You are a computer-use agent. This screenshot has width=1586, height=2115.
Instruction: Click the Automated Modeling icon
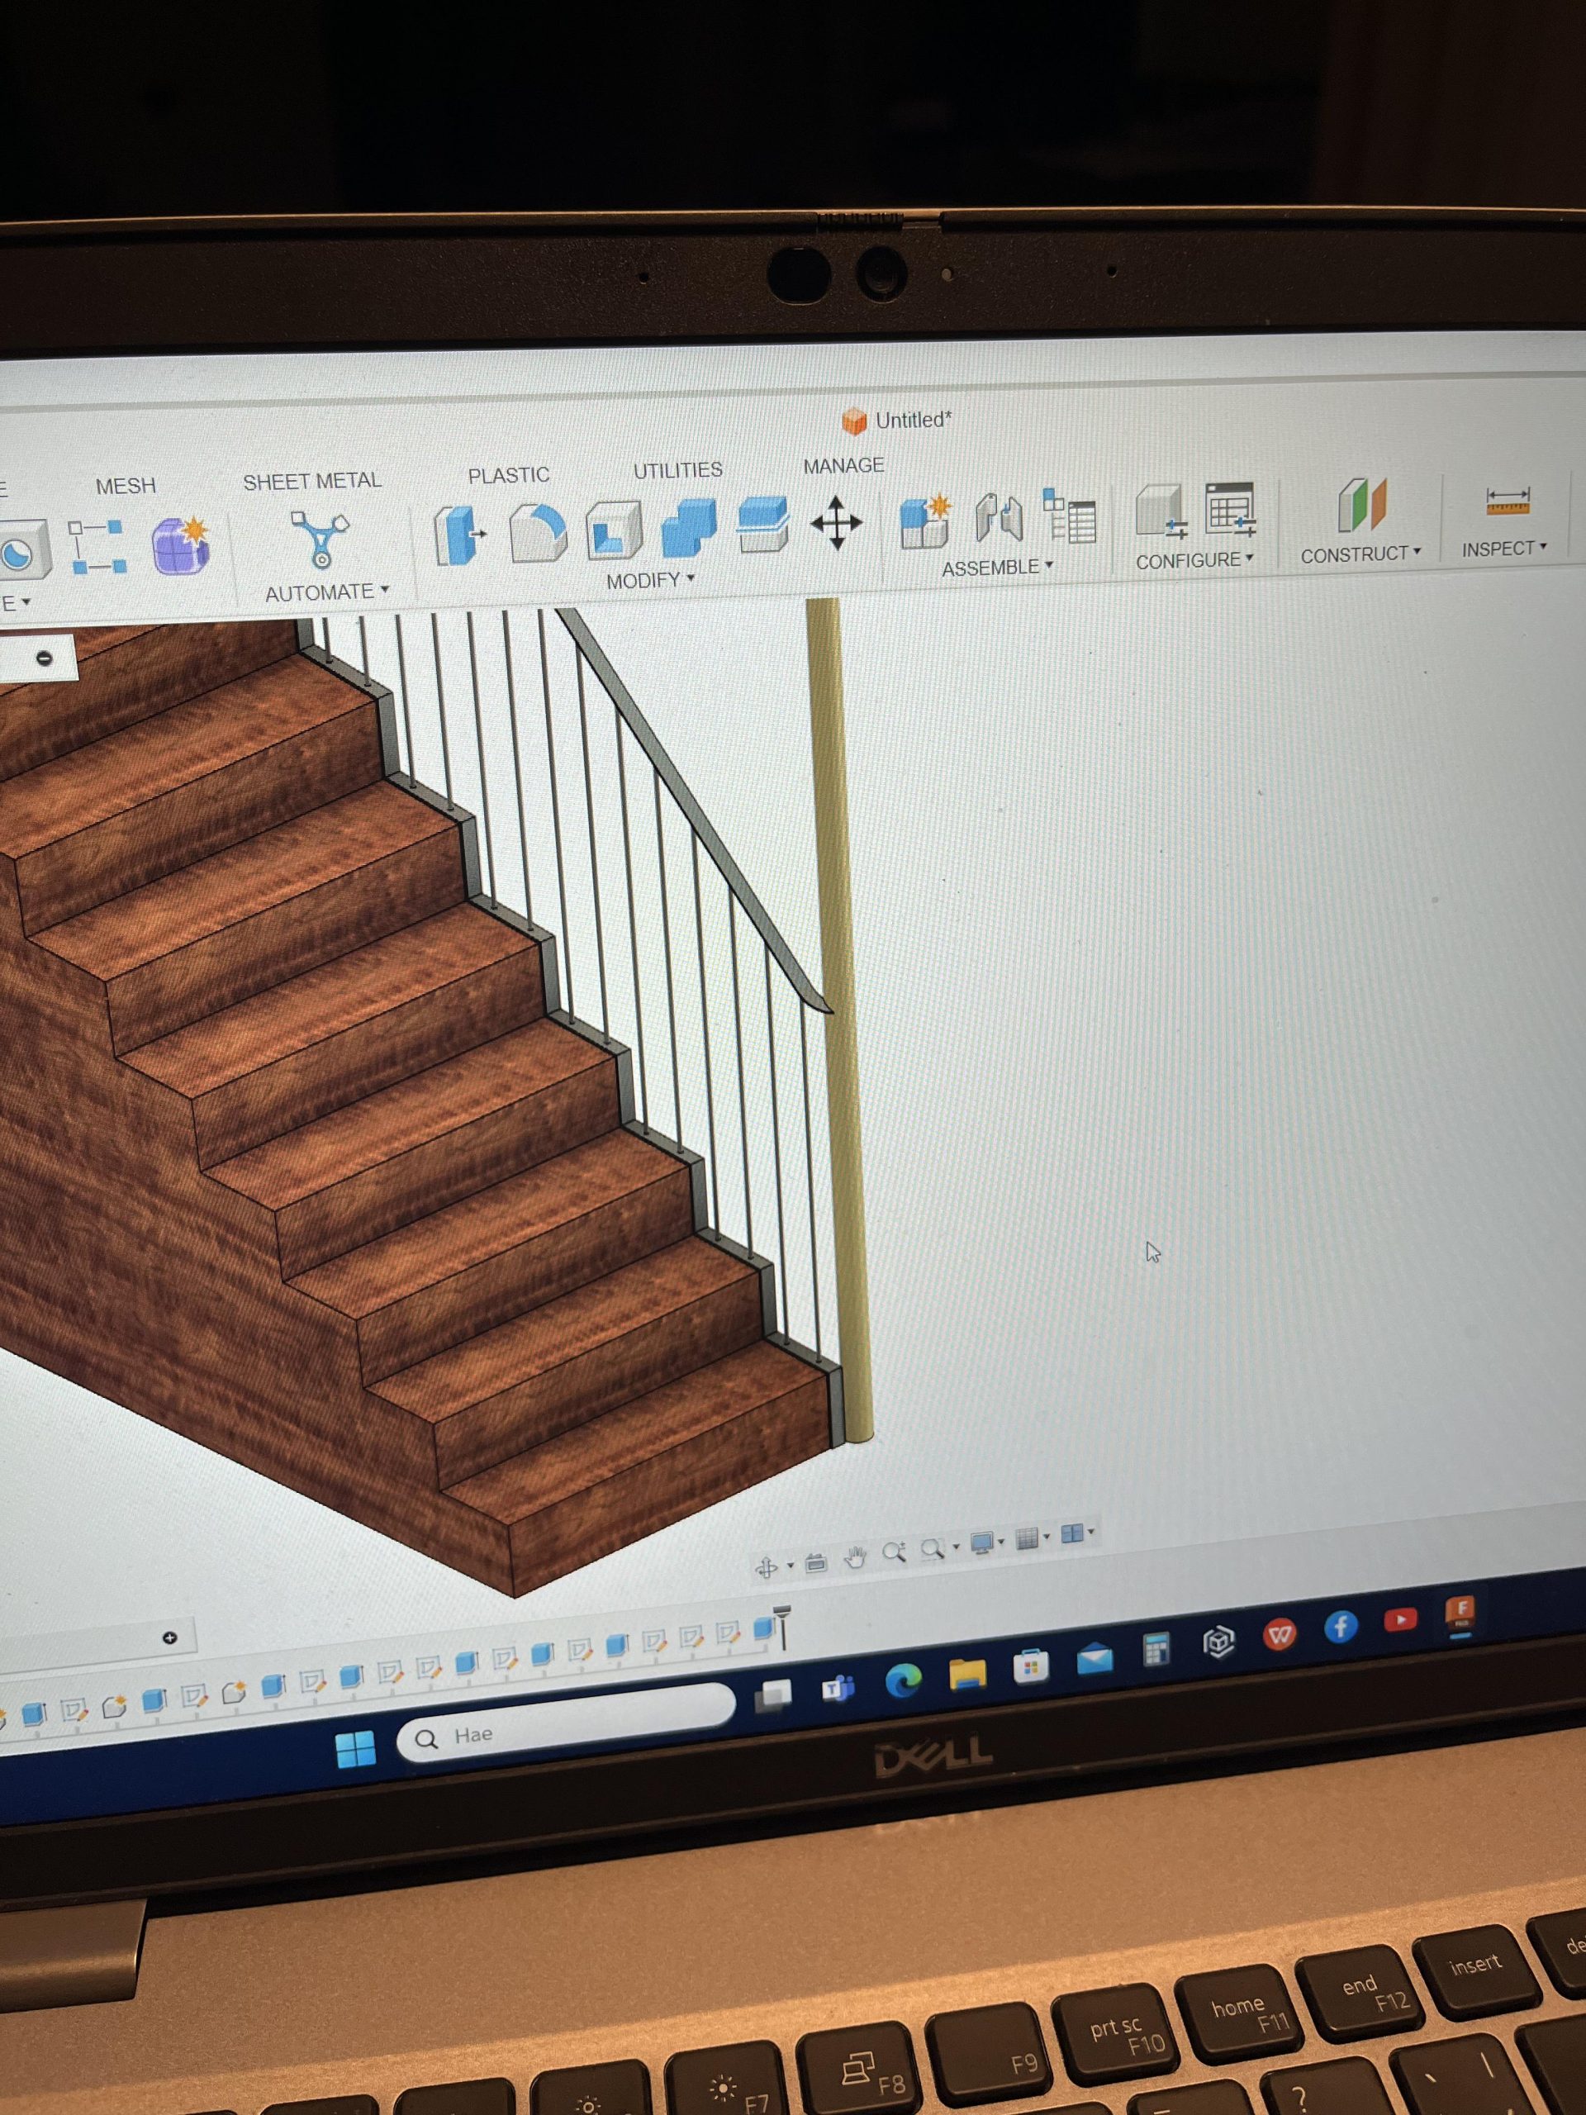[321, 540]
